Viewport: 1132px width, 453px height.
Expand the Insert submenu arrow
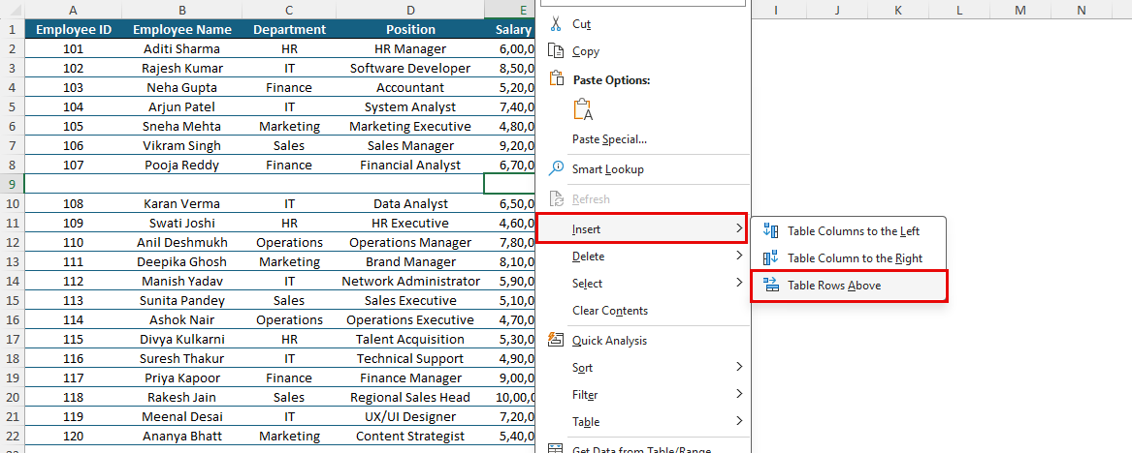(738, 229)
